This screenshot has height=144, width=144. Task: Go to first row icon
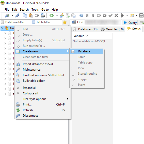[87, 15]
